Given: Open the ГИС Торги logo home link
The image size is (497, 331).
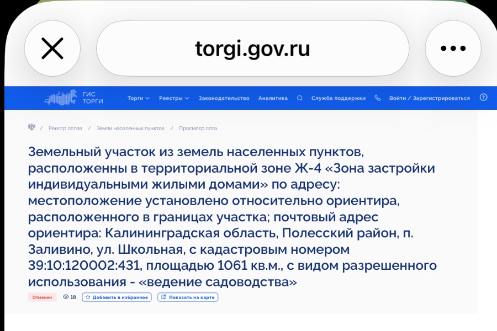Looking at the screenshot, I should point(73,98).
